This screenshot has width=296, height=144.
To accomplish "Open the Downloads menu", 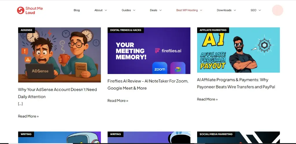I will click(x=224, y=10).
